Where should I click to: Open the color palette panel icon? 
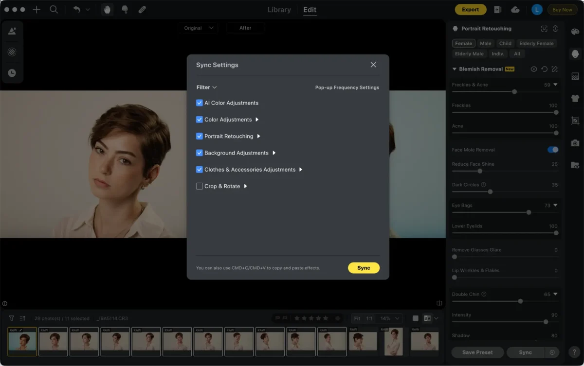click(x=575, y=32)
